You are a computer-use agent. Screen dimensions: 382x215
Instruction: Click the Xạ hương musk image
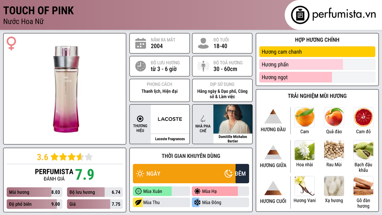tap(334, 186)
